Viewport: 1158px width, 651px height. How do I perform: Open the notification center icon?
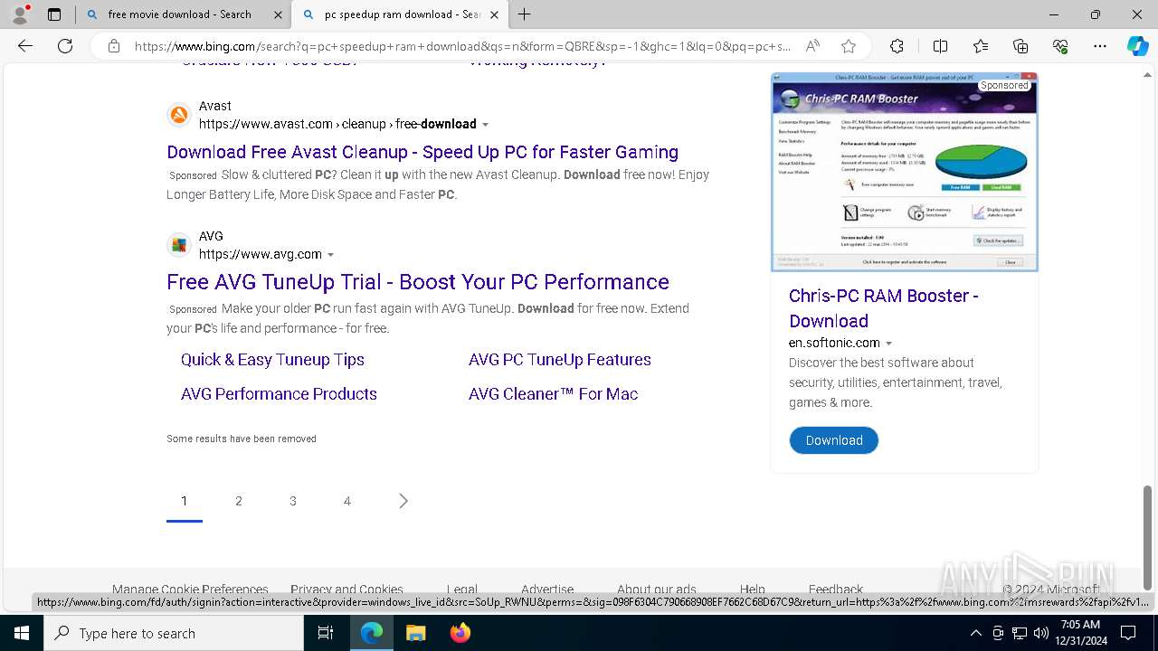[1128, 633]
